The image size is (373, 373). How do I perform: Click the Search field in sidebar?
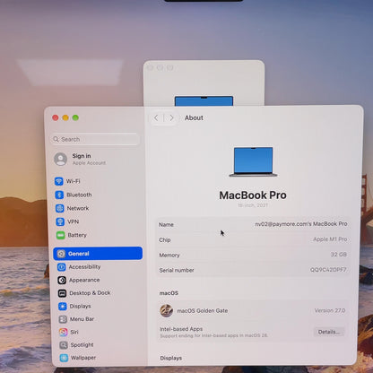tap(95, 139)
